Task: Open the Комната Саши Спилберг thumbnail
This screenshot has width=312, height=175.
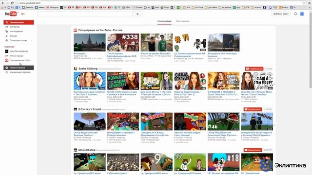Action: pos(123,81)
